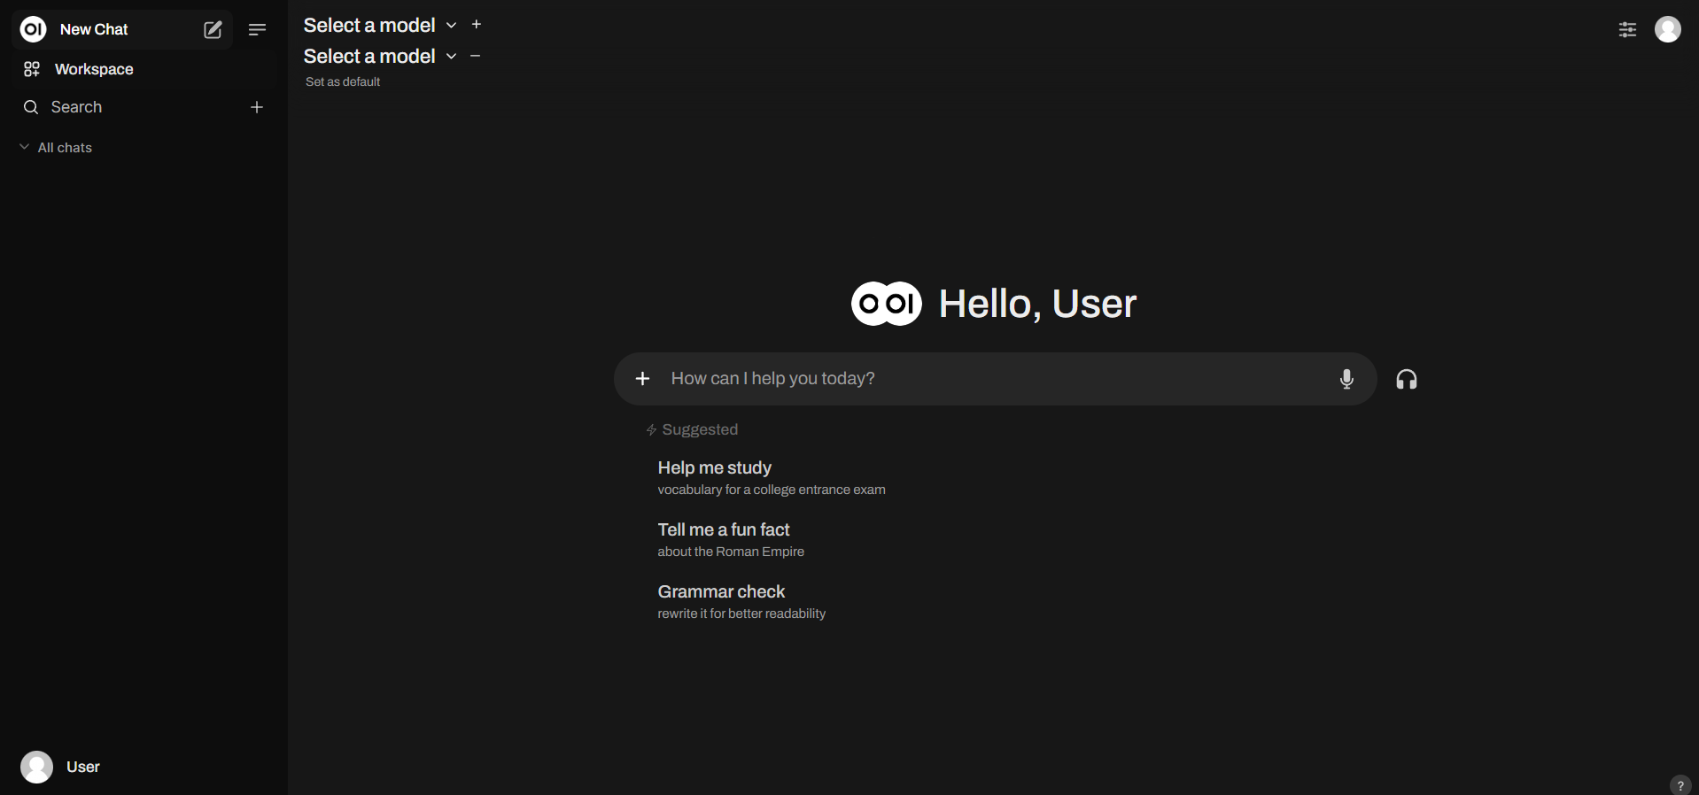Open the chat controls sliders icon
The width and height of the screenshot is (1699, 795).
(1627, 30)
